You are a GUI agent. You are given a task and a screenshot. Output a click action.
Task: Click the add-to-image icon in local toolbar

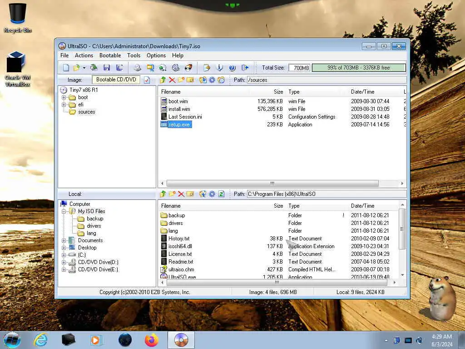point(203,194)
